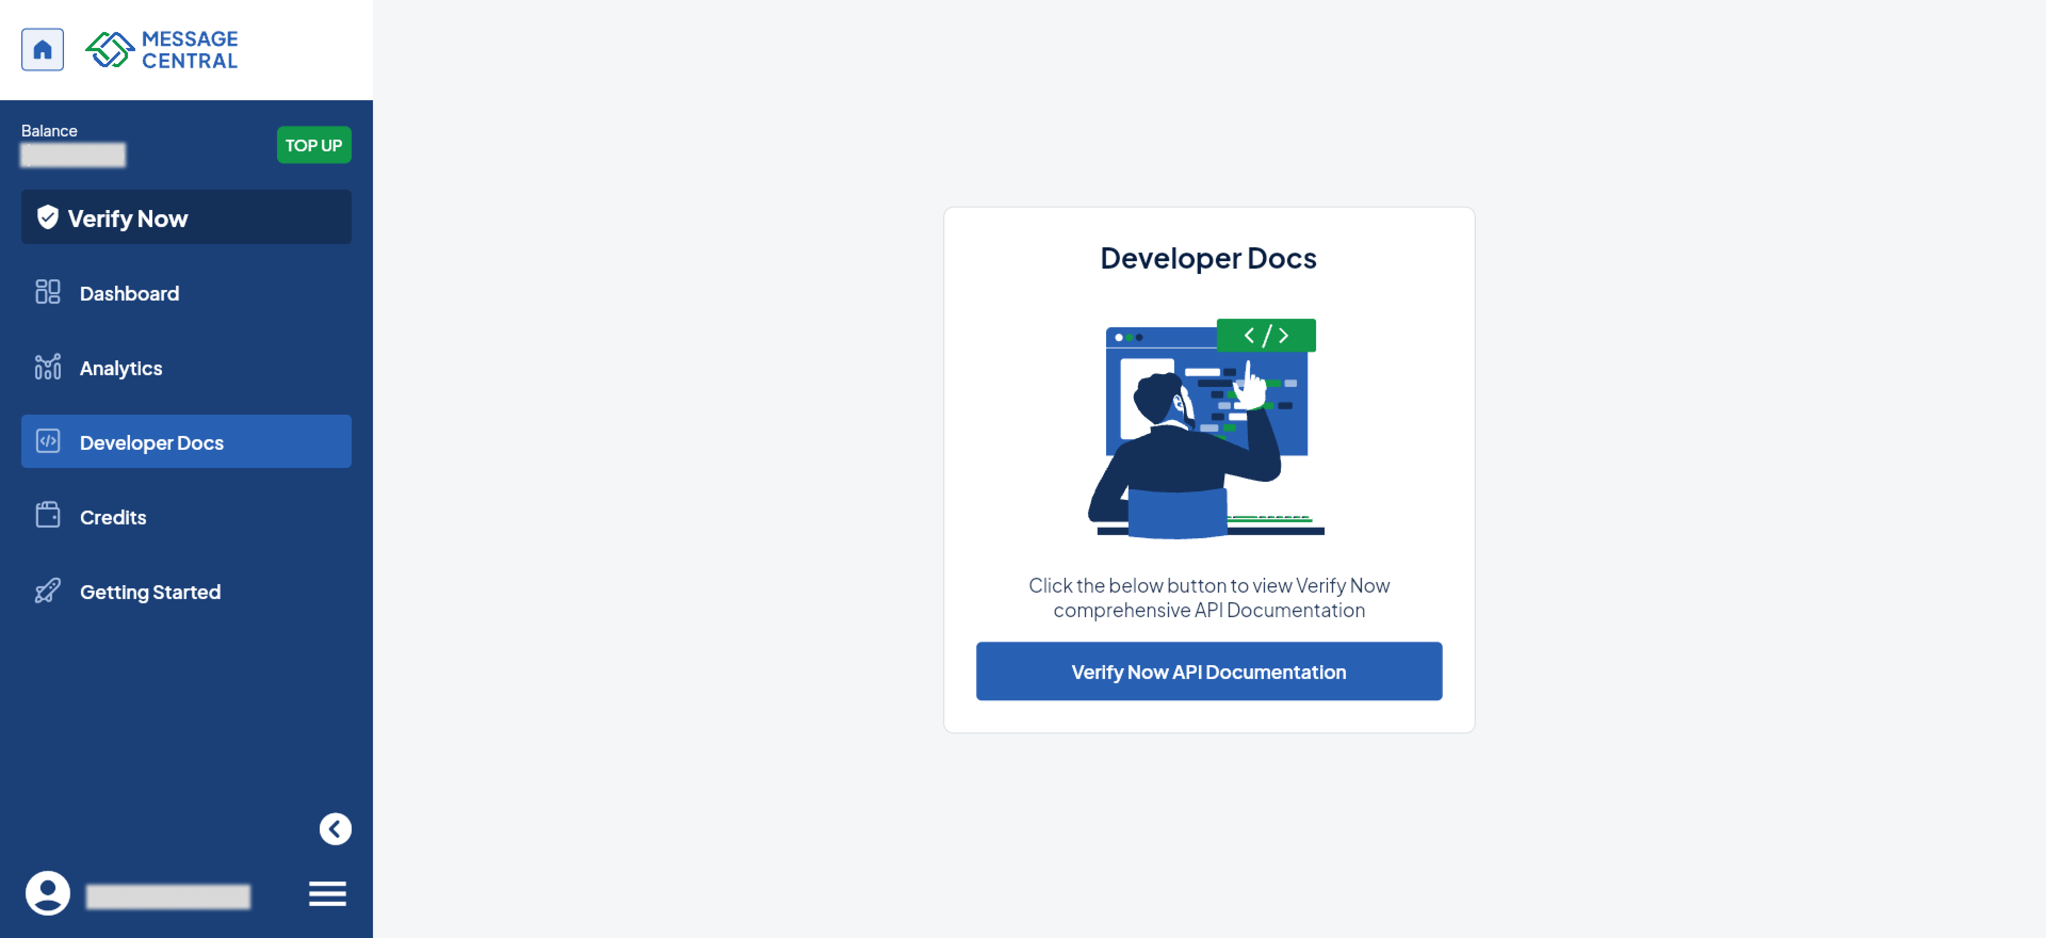Expand the Verify Now product selector
The image size is (2046, 938).
pyautogui.click(x=186, y=217)
